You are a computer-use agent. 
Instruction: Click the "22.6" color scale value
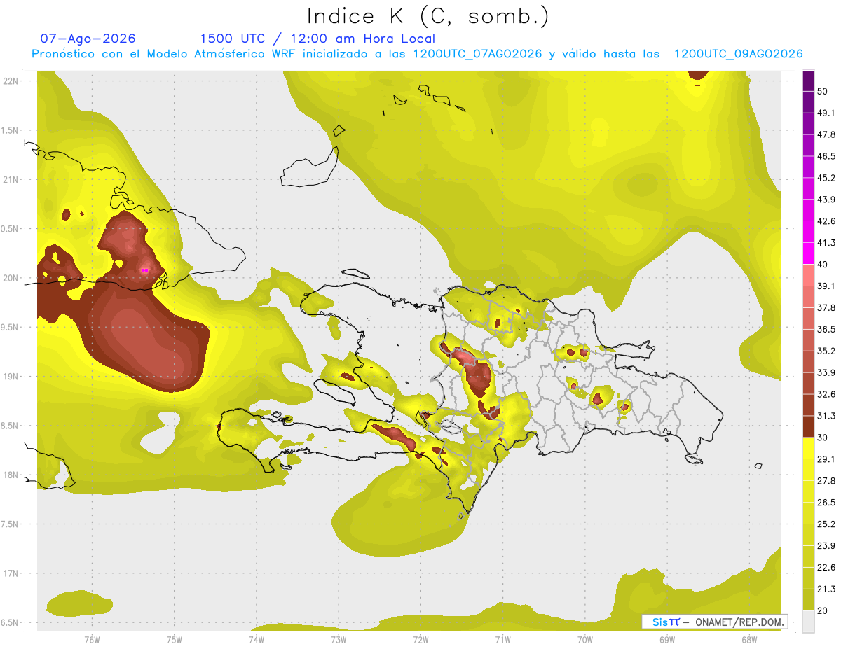click(826, 567)
